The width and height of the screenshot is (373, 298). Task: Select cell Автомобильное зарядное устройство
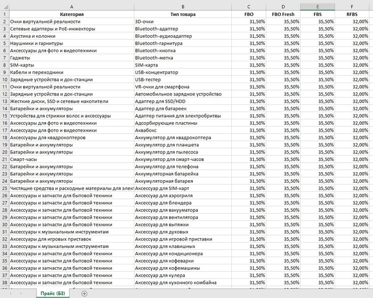(183, 94)
